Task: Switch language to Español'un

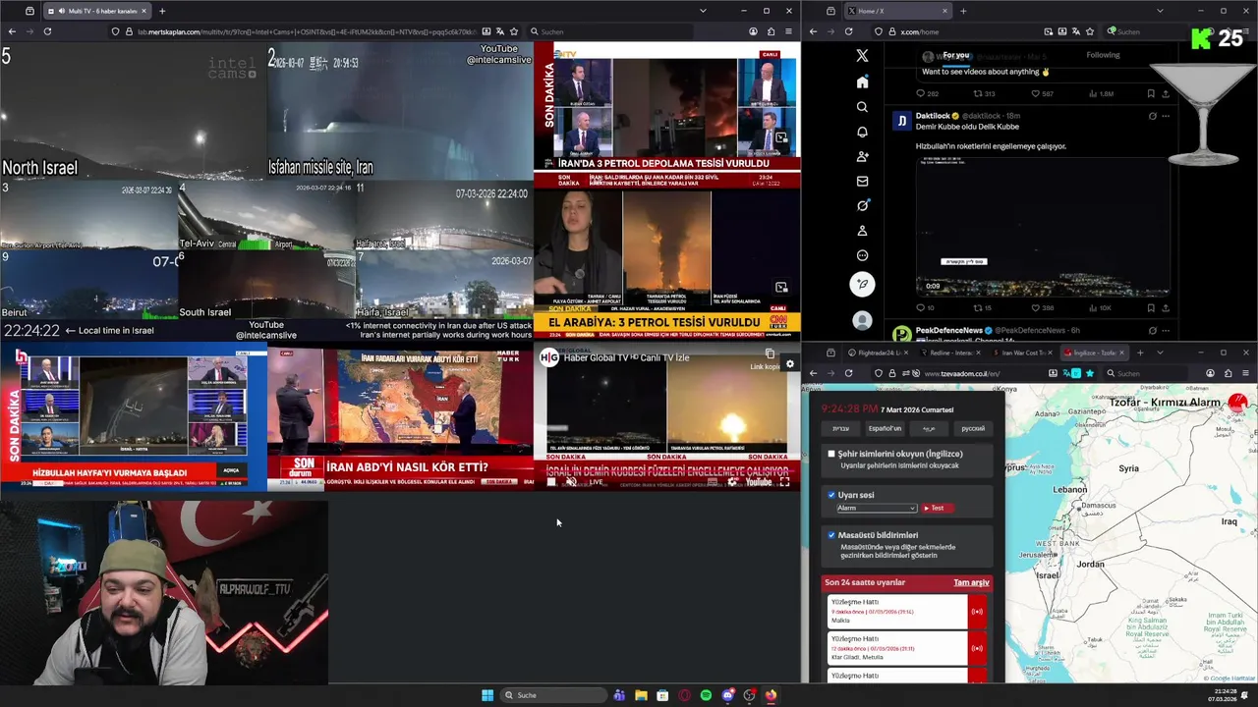Action: (885, 428)
